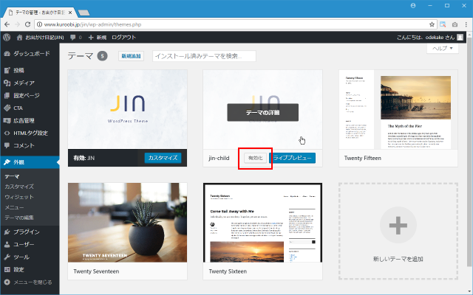Click the plus icon to add new theme
The height and width of the screenshot is (295, 473).
pyautogui.click(x=398, y=225)
